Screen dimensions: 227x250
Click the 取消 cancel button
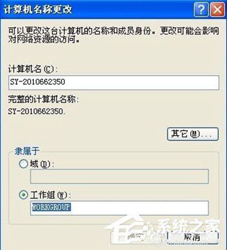tap(193, 237)
